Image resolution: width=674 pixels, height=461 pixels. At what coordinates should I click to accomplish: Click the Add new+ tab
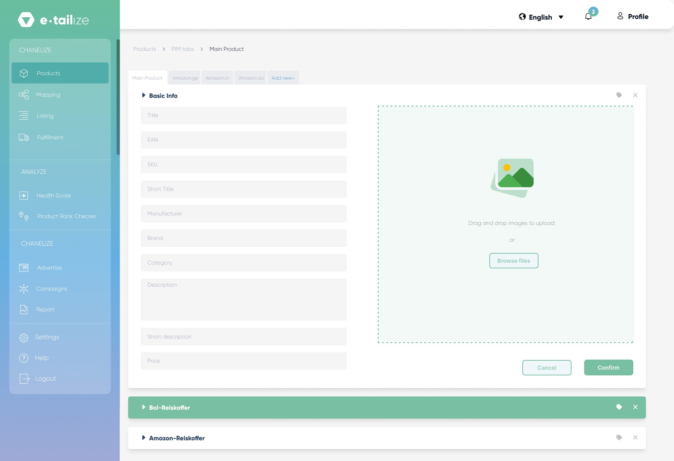click(283, 78)
